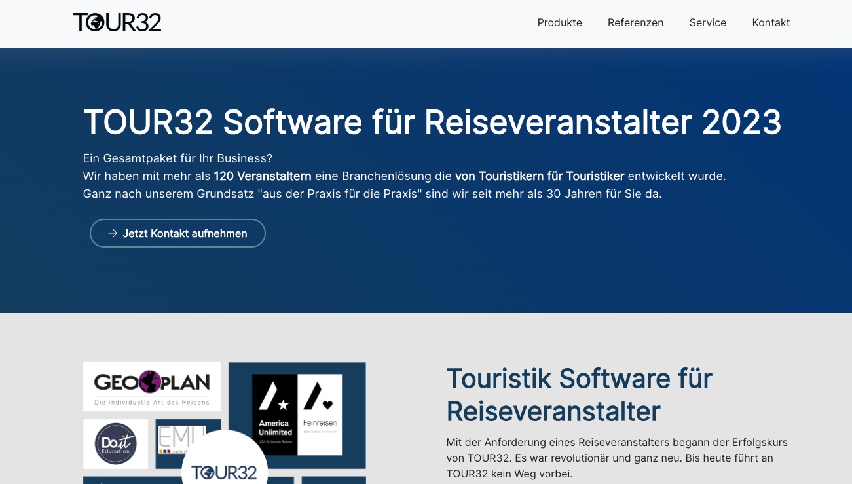Screen dimensions: 852x484
Task: Click the bold text 120 Veranstaltern
Action: [x=263, y=176]
